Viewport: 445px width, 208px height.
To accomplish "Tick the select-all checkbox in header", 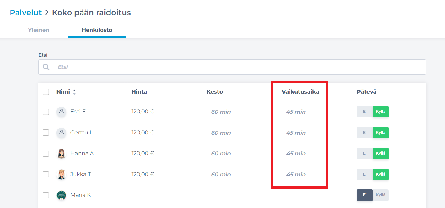I will pos(46,92).
